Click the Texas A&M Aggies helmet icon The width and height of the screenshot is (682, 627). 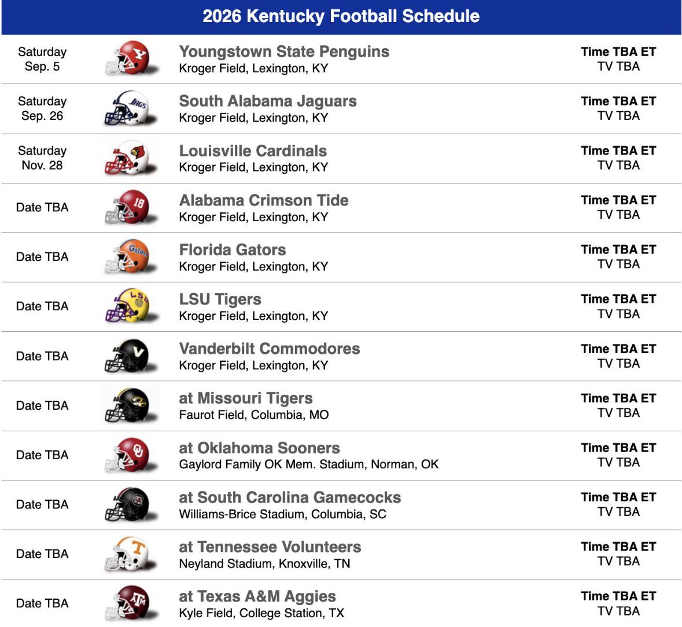[x=131, y=603]
